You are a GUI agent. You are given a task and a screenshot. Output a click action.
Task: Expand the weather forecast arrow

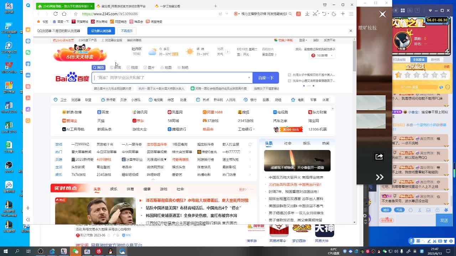(x=227, y=52)
